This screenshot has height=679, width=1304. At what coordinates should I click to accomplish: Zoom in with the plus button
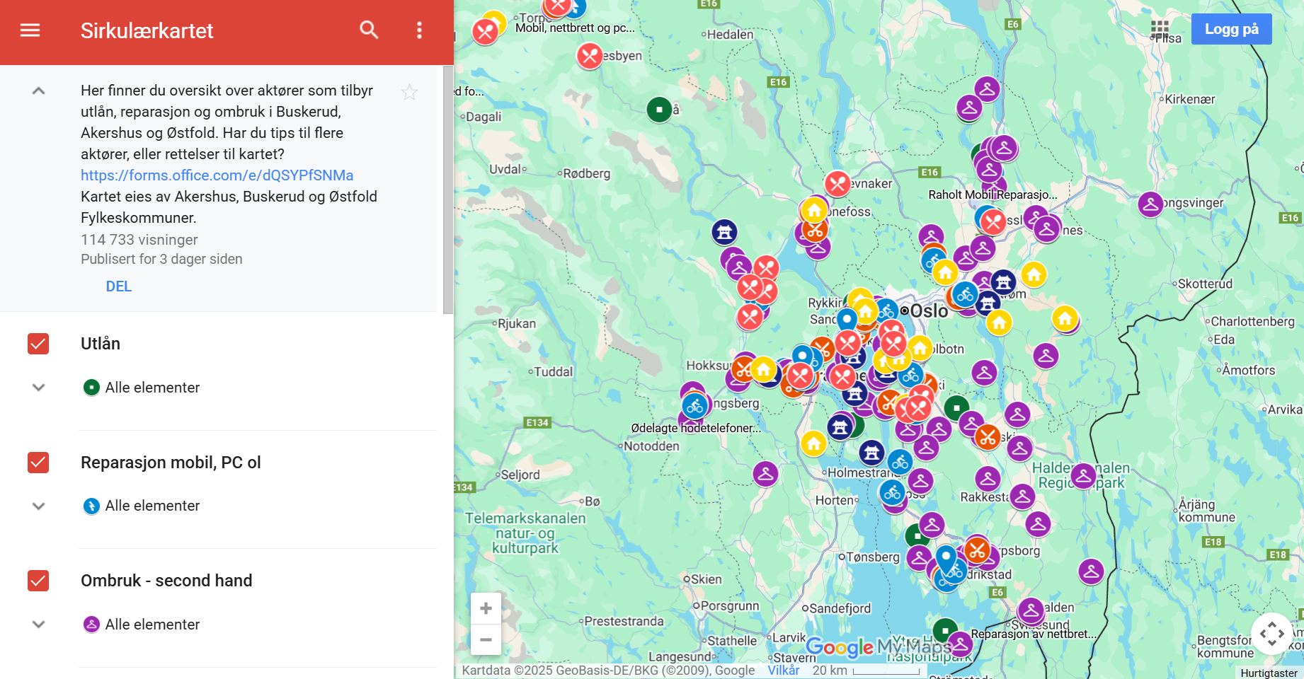pyautogui.click(x=486, y=608)
